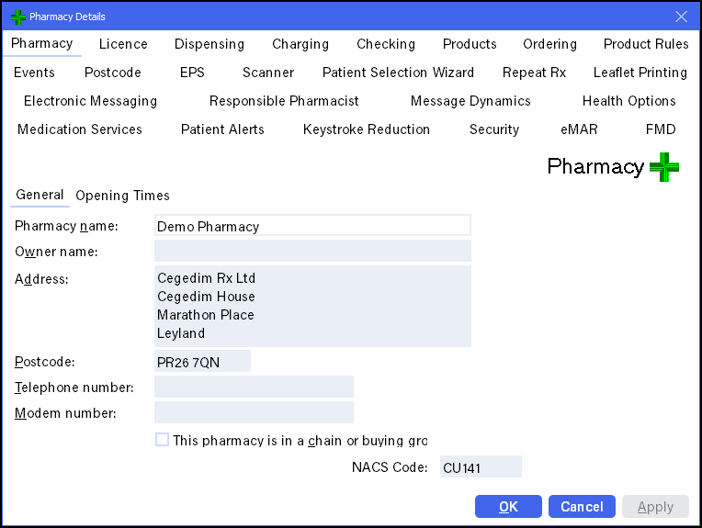702x528 pixels.
Task: Select the EPS tab
Action: point(192,73)
